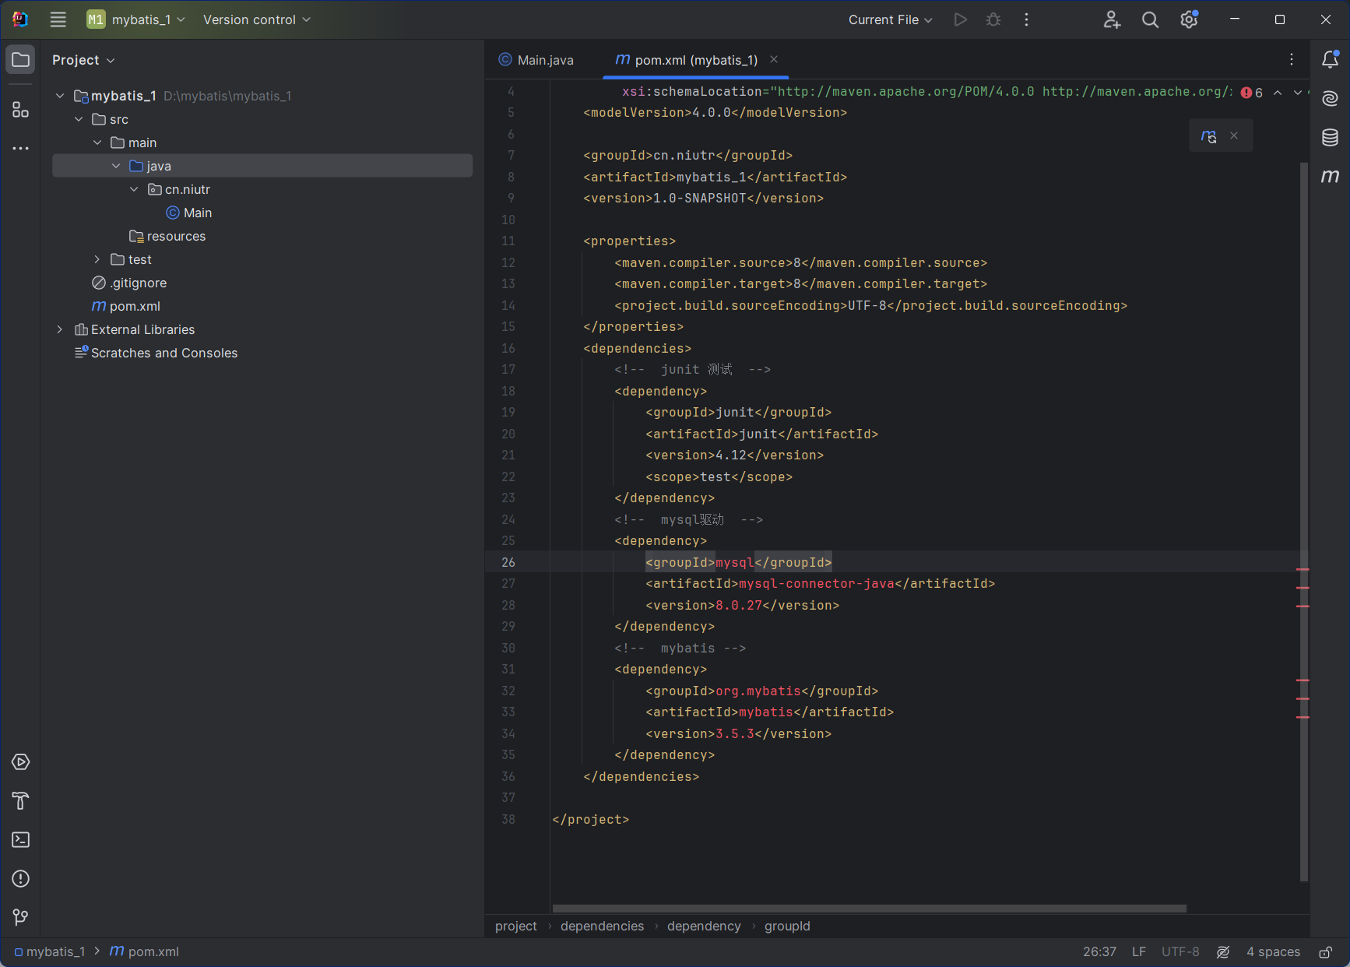The height and width of the screenshot is (967, 1350).
Task: Open the Version control menu
Action: point(256,19)
